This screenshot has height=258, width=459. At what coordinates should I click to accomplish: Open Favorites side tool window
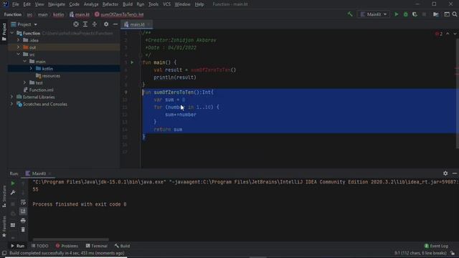pyautogui.click(x=4, y=226)
